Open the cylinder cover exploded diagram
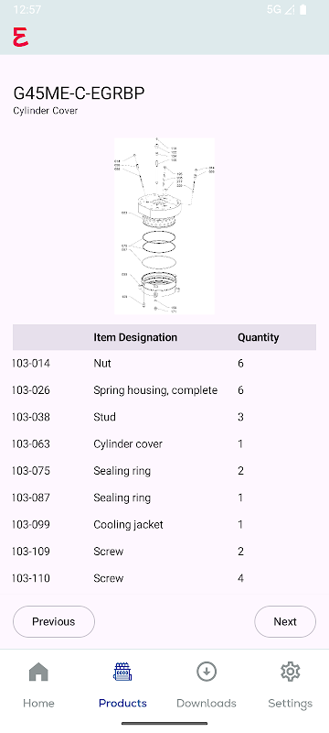This screenshot has width=329, height=733. [x=164, y=225]
